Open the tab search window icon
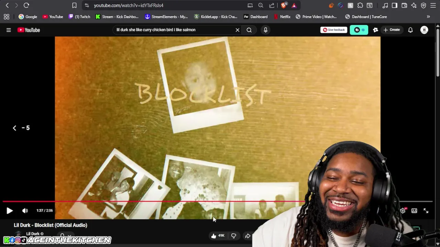 click(x=370, y=5)
